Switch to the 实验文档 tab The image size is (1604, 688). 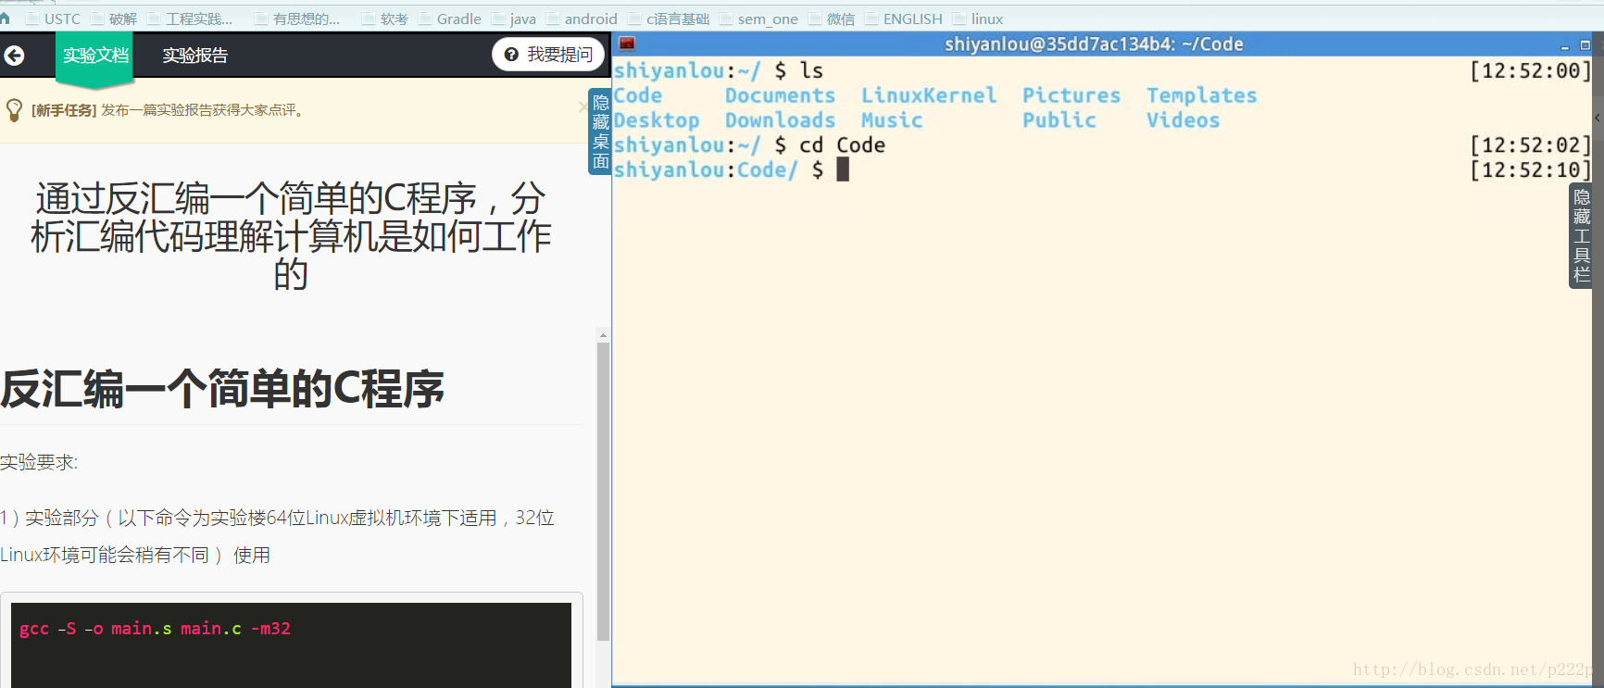[x=95, y=56]
